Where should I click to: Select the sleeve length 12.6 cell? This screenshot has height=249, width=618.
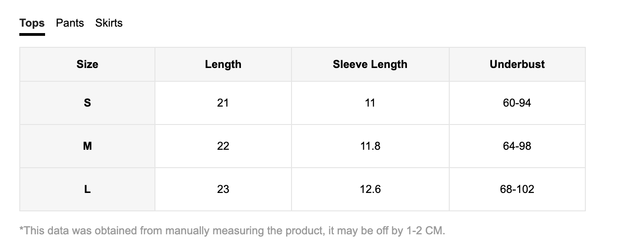[x=370, y=189]
